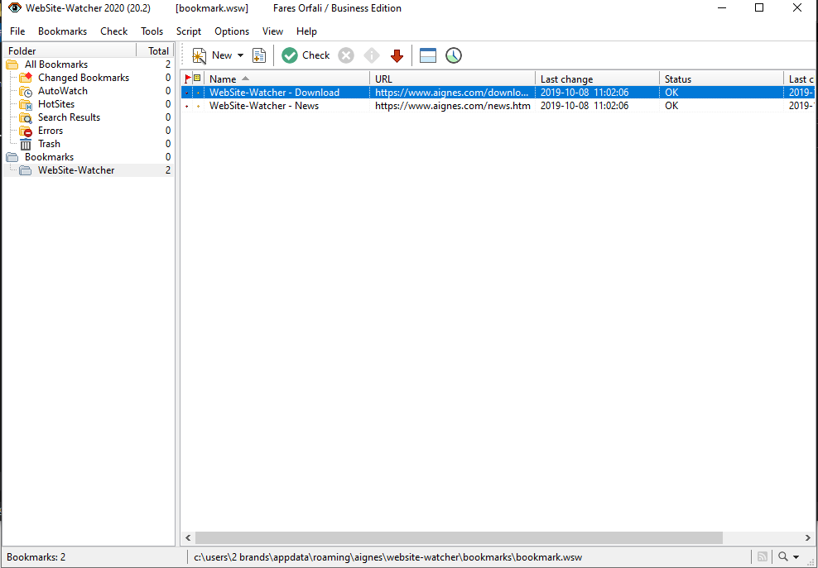
Task: Select the WebSite-Watcher - News bookmark
Action: (264, 106)
